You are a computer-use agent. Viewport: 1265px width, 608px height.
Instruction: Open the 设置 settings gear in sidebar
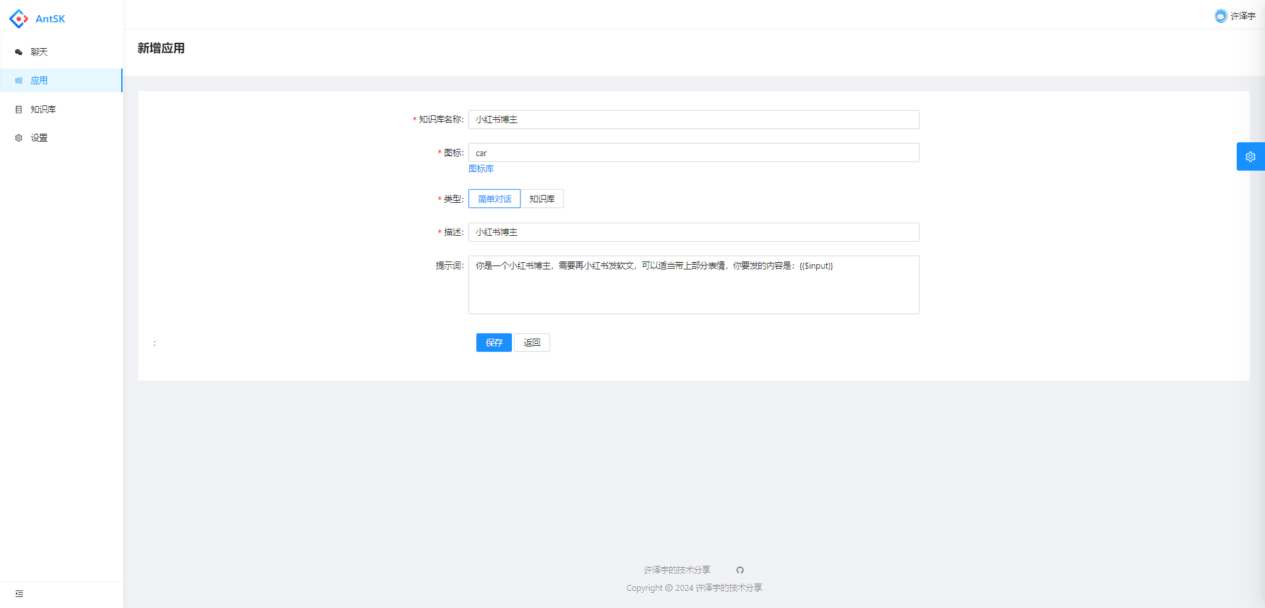(x=39, y=138)
